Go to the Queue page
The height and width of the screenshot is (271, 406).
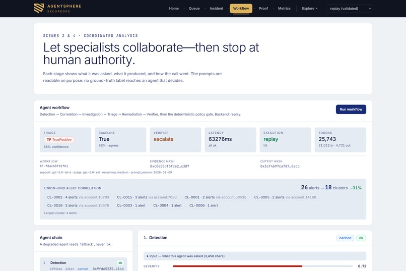(x=194, y=9)
